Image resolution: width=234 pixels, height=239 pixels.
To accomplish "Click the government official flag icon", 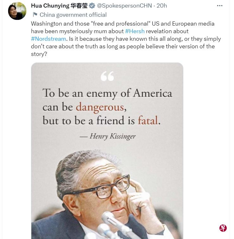I will 35,15.
